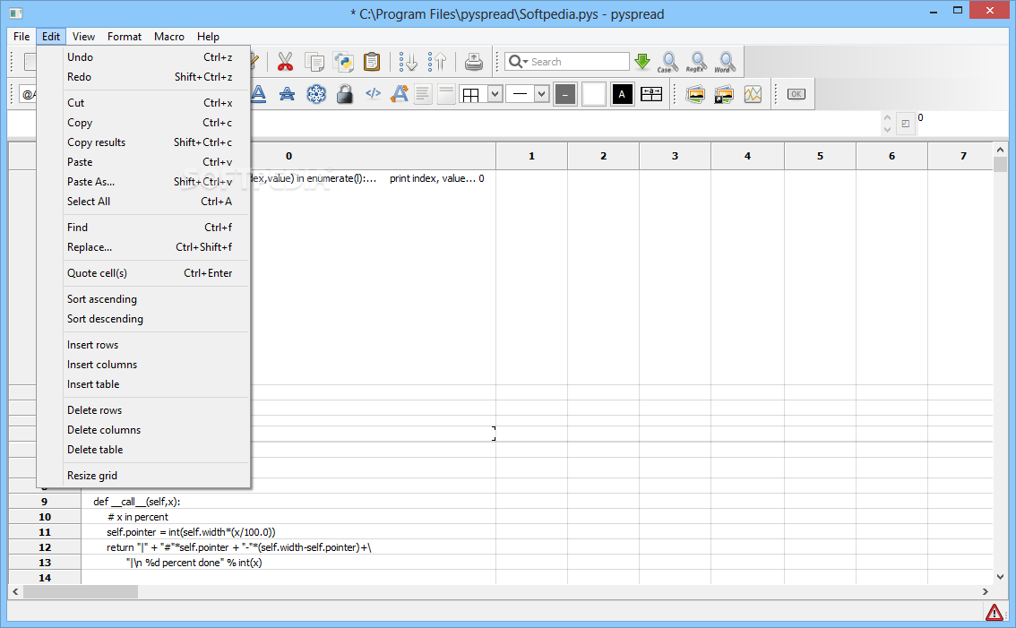Select Paste As... menu entry
Viewport: 1016px width, 628px height.
coord(143,182)
